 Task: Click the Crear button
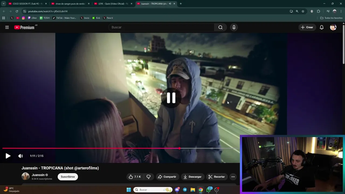click(307, 27)
